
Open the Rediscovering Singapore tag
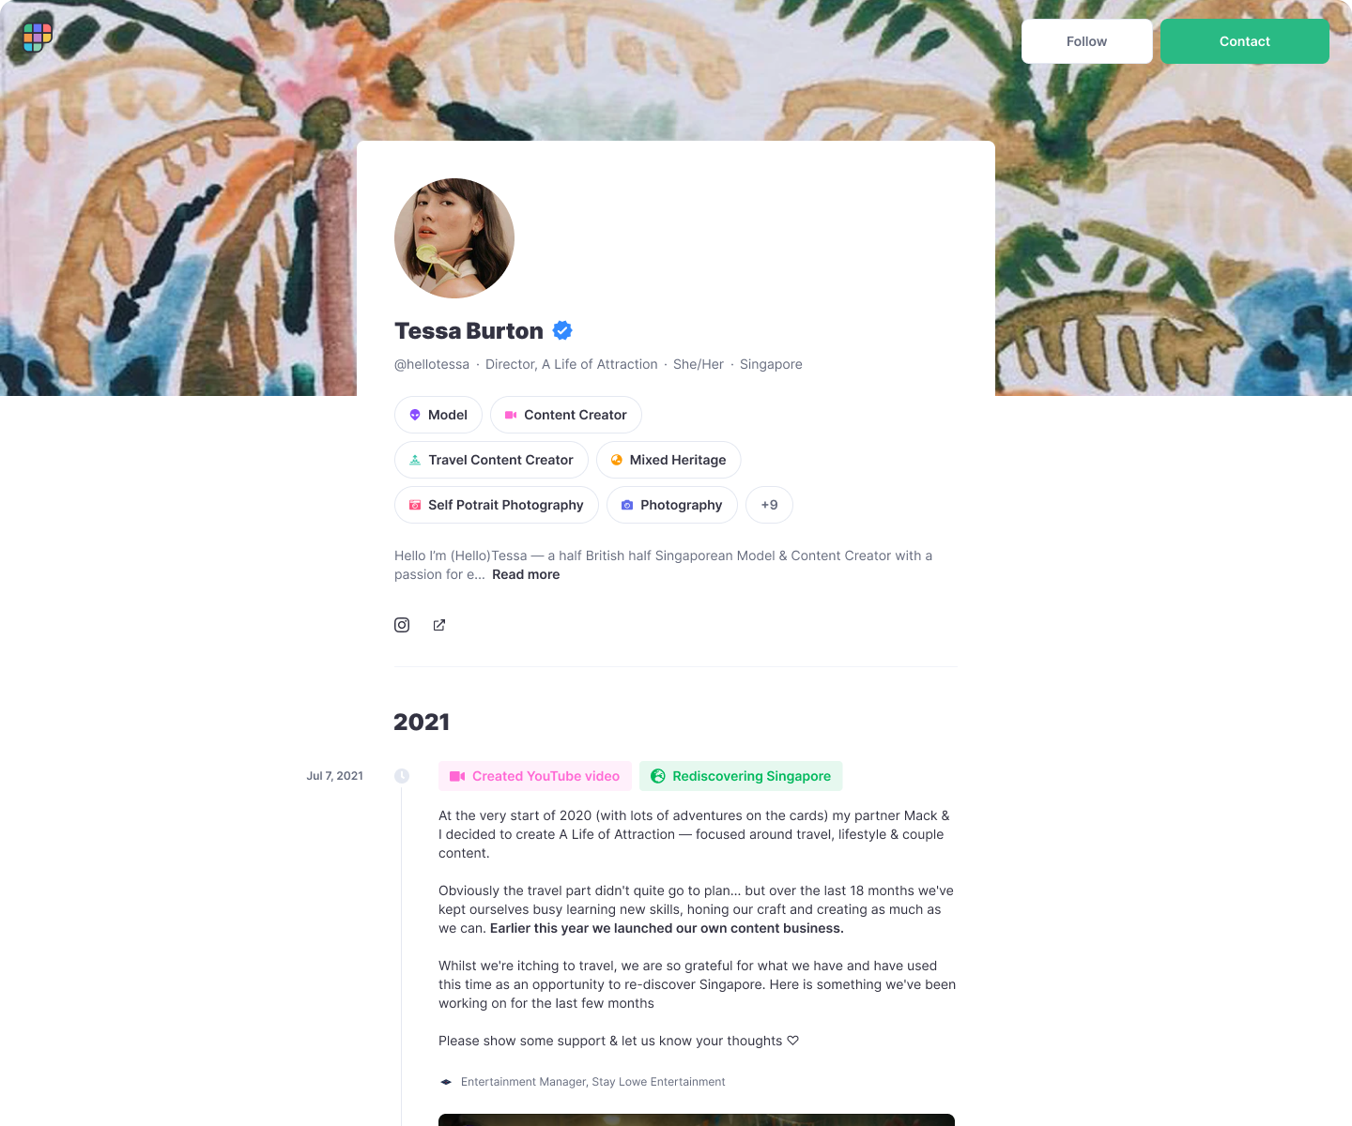click(741, 776)
